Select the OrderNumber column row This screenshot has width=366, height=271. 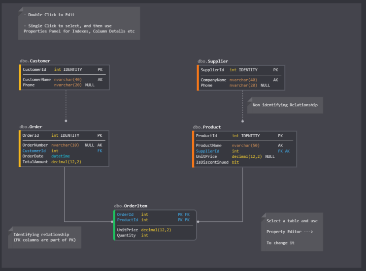[35, 145]
